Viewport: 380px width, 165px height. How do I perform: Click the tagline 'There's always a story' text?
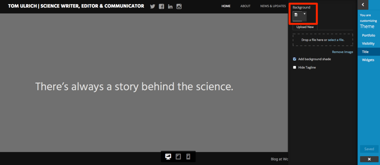point(134,86)
